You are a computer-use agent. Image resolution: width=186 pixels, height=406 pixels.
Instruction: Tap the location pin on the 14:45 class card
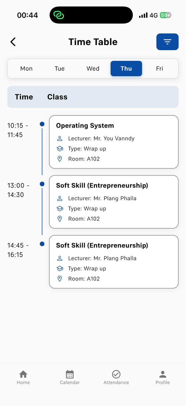tap(59, 278)
